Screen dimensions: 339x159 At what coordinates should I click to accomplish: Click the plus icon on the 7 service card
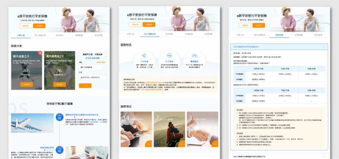pyautogui.click(x=182, y=143)
